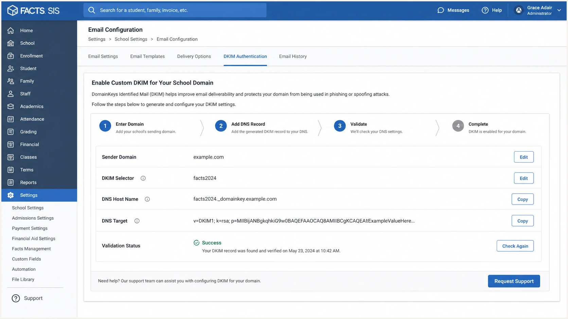This screenshot has width=568, height=319.
Task: Click step 1 Enter Domain
Action: (x=138, y=127)
